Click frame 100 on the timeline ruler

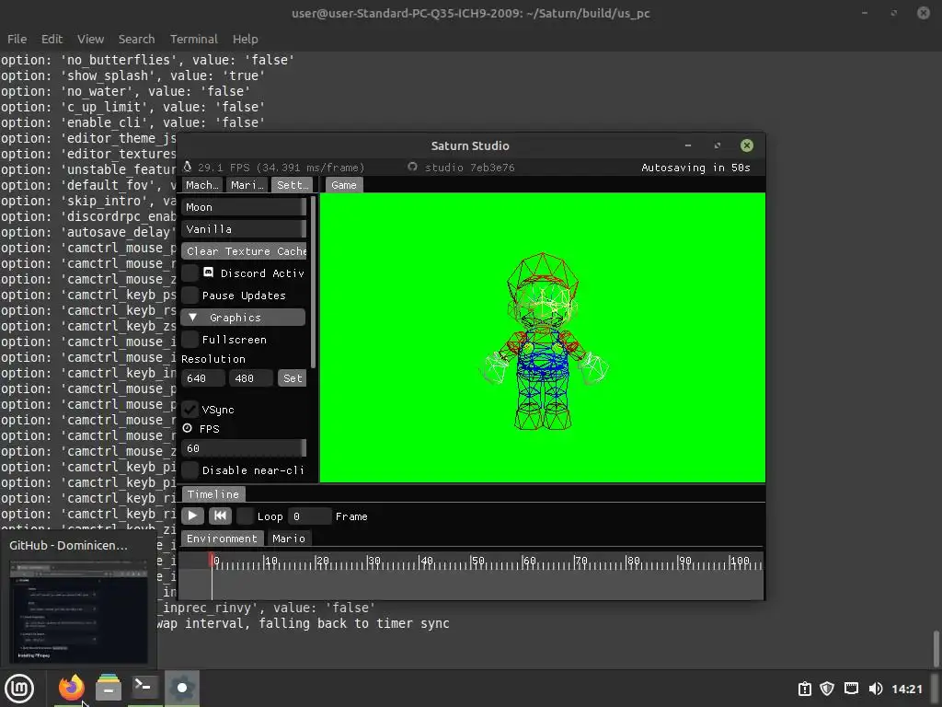[730, 561]
